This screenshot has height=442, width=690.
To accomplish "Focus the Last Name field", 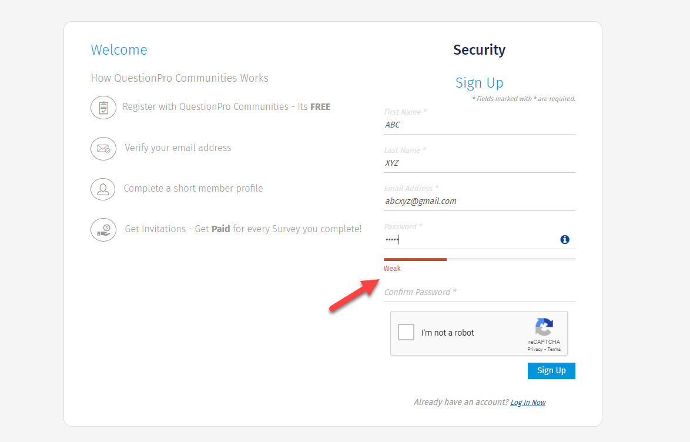I will pos(479,163).
